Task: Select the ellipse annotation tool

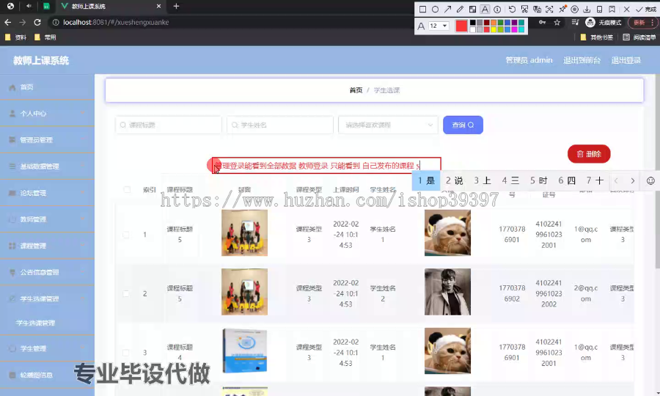Action: [x=435, y=9]
